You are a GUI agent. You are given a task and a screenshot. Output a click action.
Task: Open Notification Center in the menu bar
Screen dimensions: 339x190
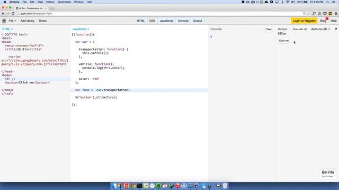[x=333, y=2]
